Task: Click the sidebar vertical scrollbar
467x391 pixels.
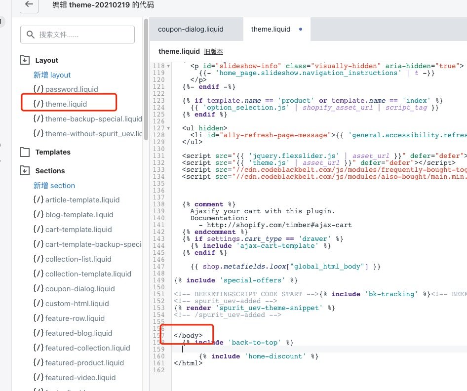Action: [x=146, y=79]
